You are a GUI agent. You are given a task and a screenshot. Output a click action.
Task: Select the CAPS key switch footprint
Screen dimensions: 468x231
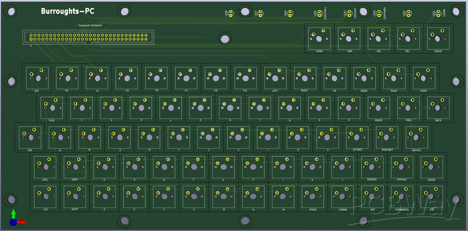[x=74, y=167]
